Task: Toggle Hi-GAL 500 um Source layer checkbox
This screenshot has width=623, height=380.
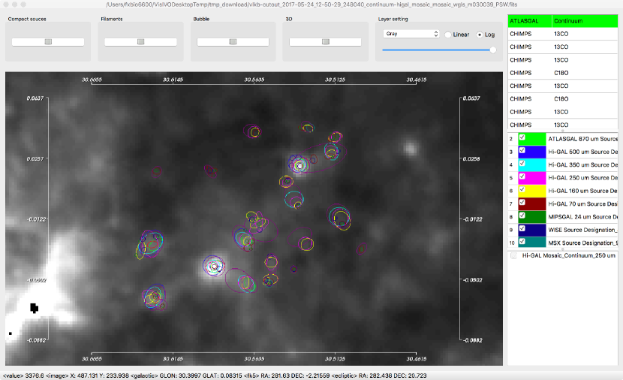Action: click(x=522, y=151)
